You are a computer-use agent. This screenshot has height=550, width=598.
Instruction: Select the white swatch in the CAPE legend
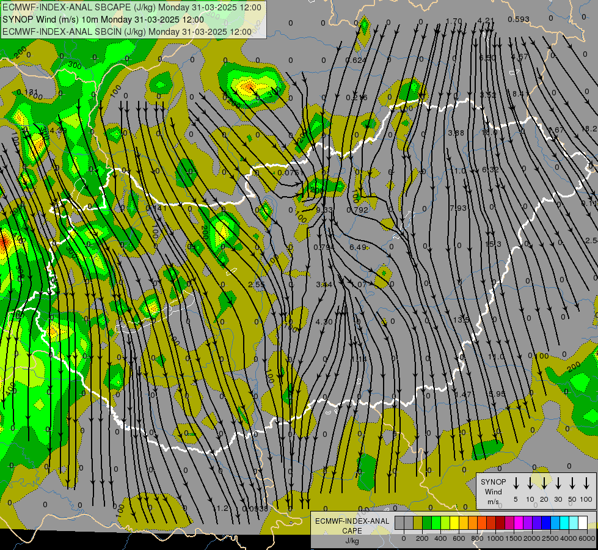(583, 523)
